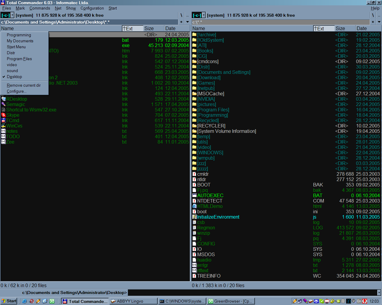
Task: Click the NTDETECT COM file icon
Action: click(x=195, y=201)
